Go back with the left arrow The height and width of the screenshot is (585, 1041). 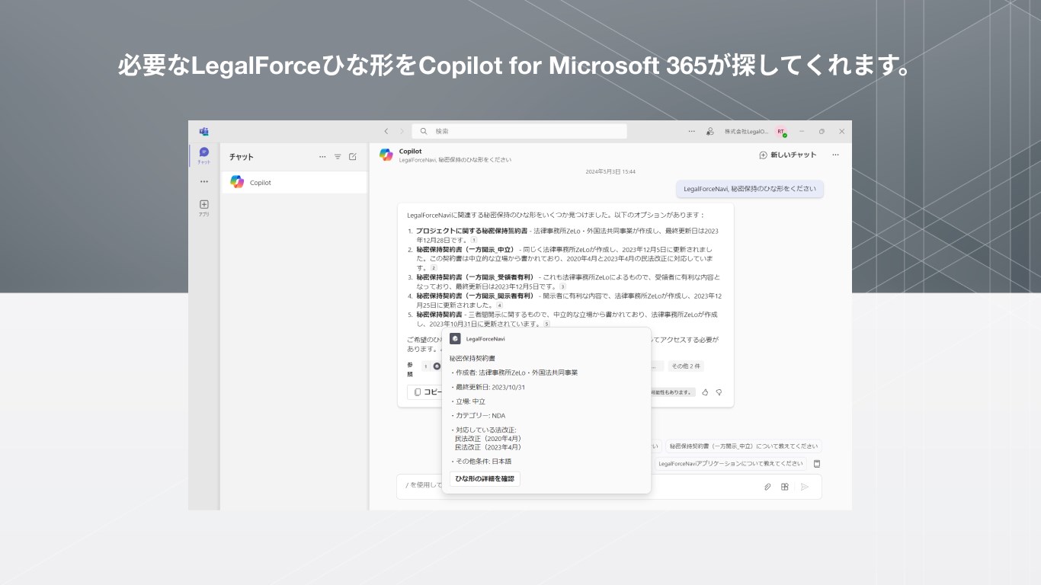coord(386,131)
